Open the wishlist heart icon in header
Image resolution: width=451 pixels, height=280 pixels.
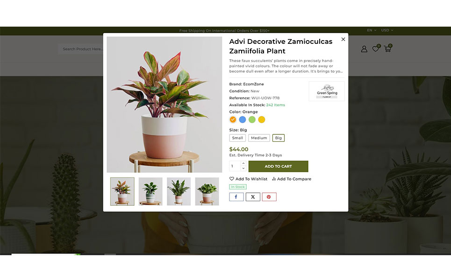[376, 49]
